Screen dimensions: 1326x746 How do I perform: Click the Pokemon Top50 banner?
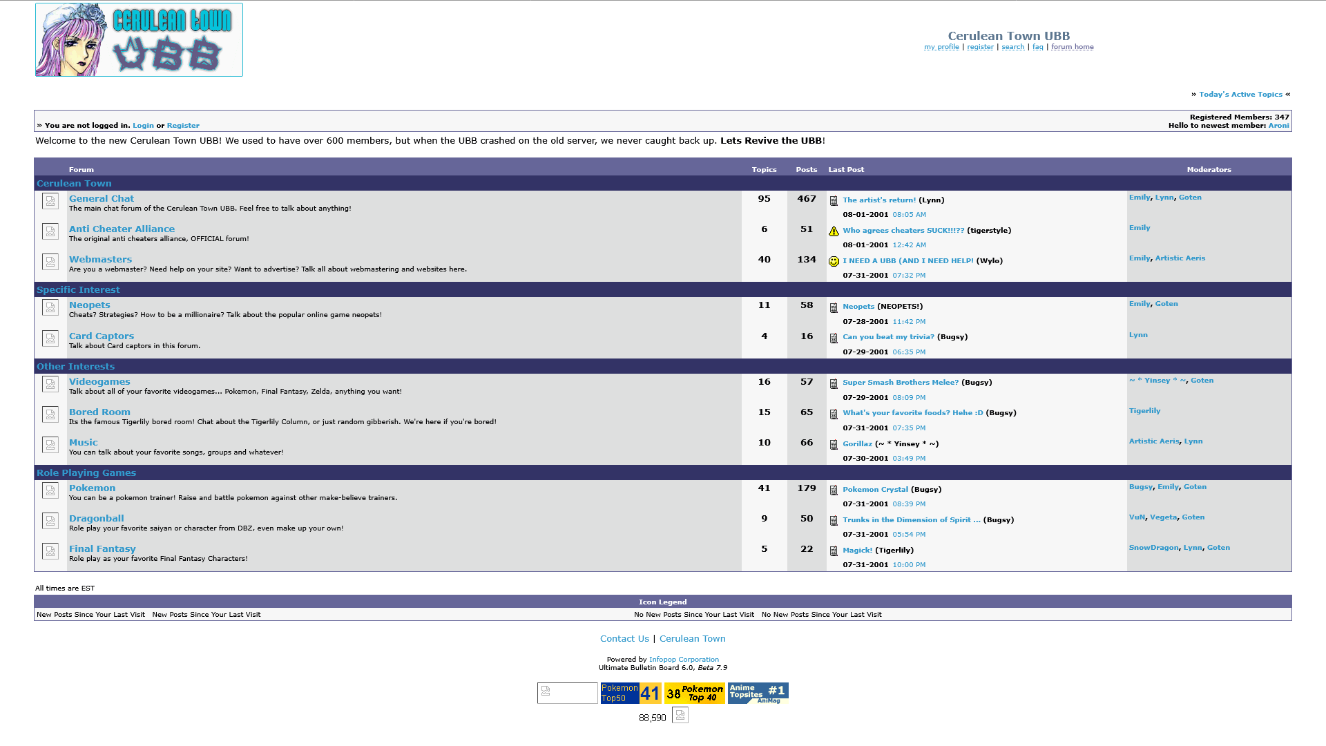[631, 693]
